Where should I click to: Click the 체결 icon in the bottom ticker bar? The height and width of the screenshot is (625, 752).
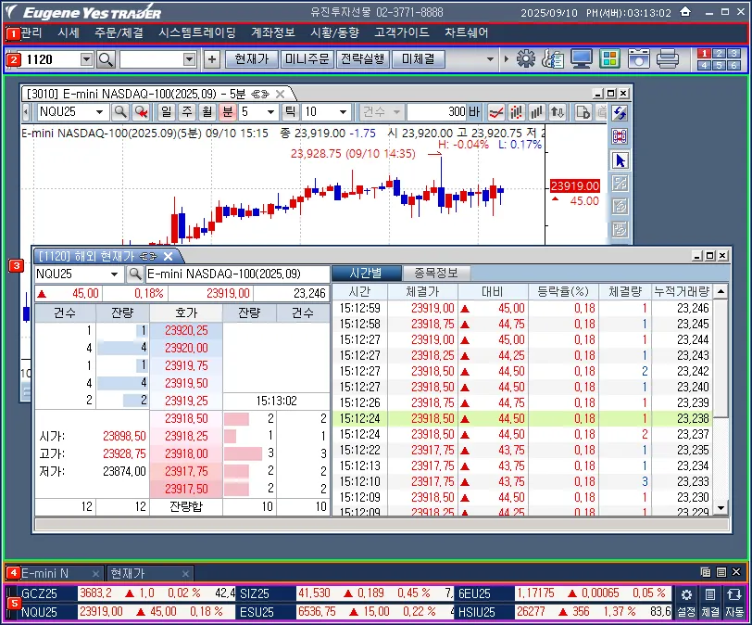[710, 602]
